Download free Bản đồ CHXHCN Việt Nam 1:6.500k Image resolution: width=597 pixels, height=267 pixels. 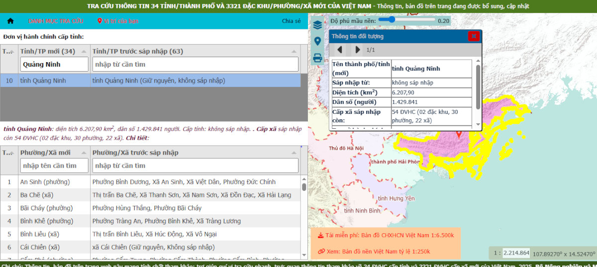click(x=386, y=235)
